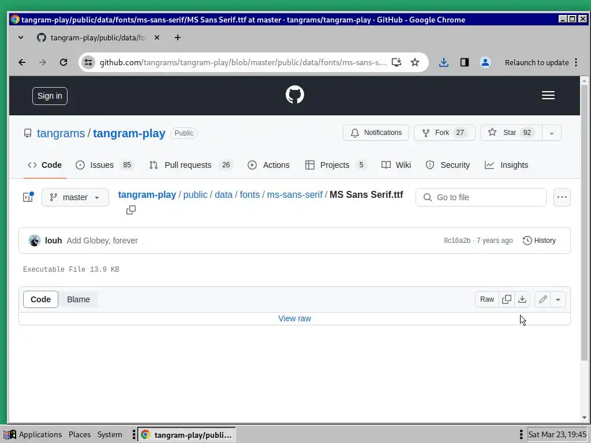
Task: Navigate to the fonts folder breadcrumb
Action: [249, 195]
